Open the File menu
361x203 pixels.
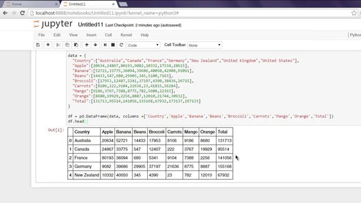[41, 35]
